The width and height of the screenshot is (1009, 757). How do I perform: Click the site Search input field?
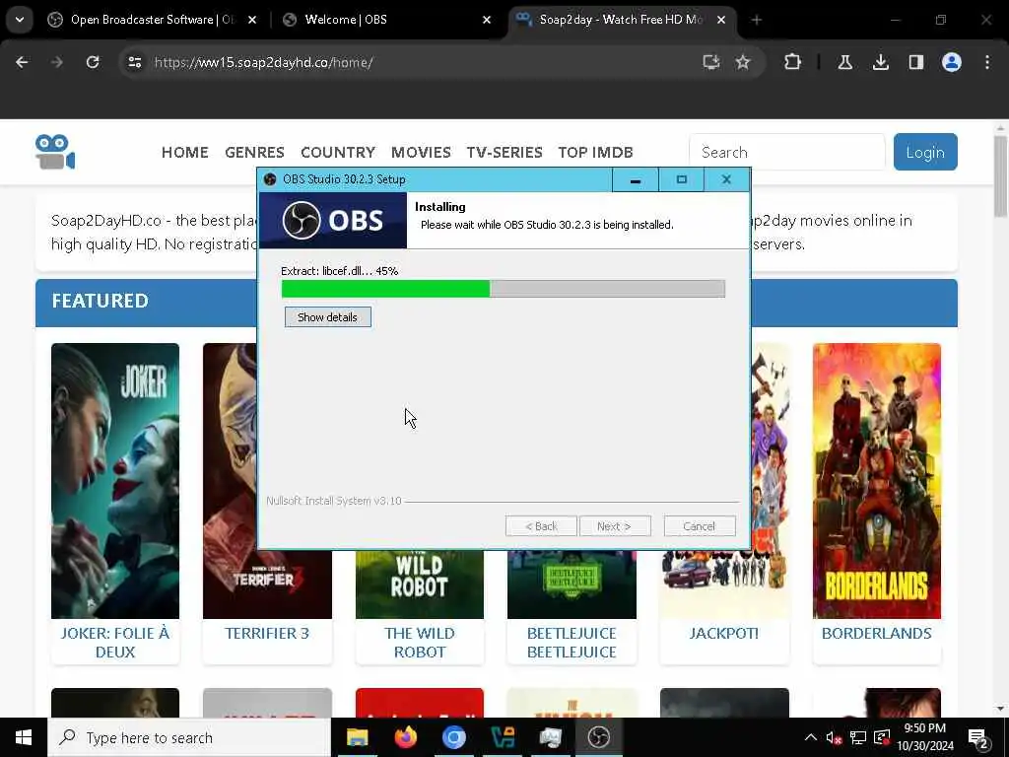787,152
